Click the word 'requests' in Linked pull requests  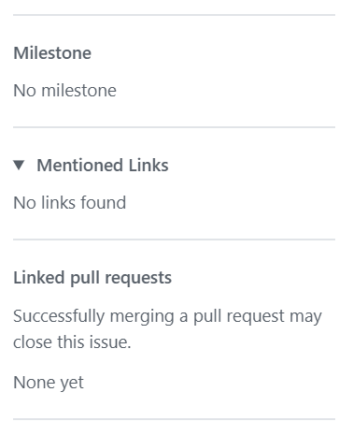[138, 279]
